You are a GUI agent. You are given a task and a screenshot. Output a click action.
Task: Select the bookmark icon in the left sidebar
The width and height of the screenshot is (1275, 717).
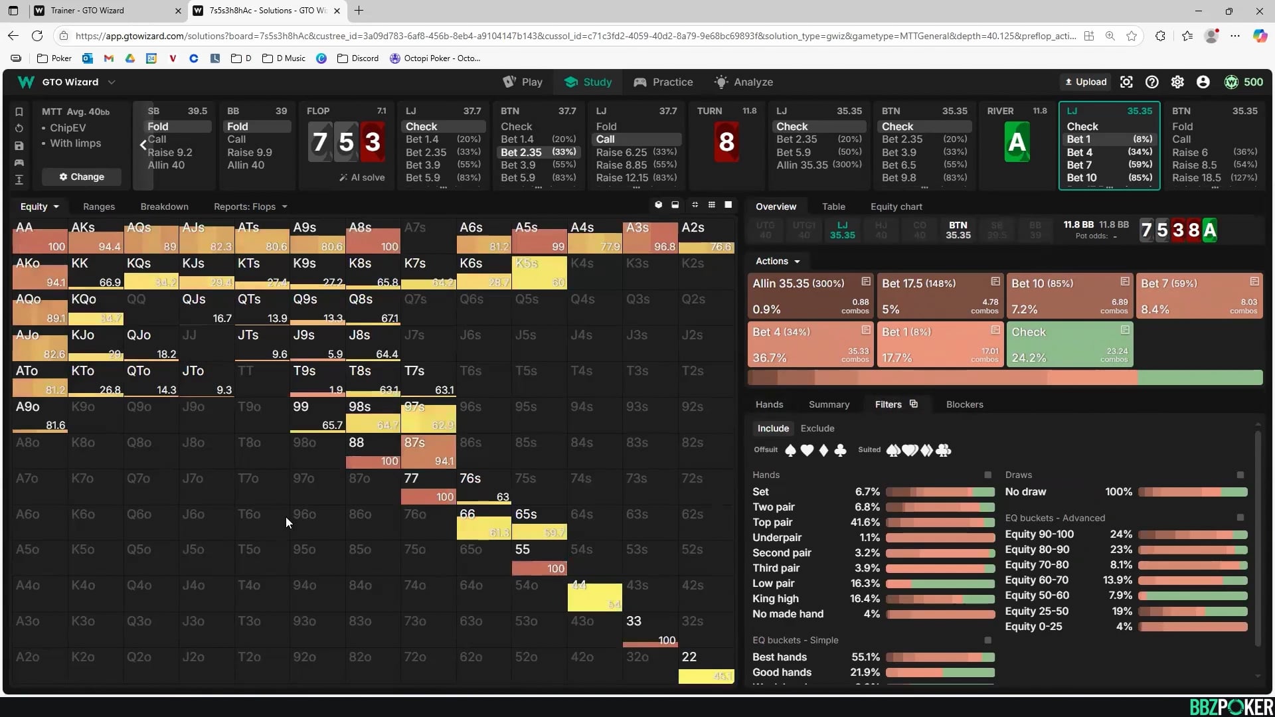(19, 112)
